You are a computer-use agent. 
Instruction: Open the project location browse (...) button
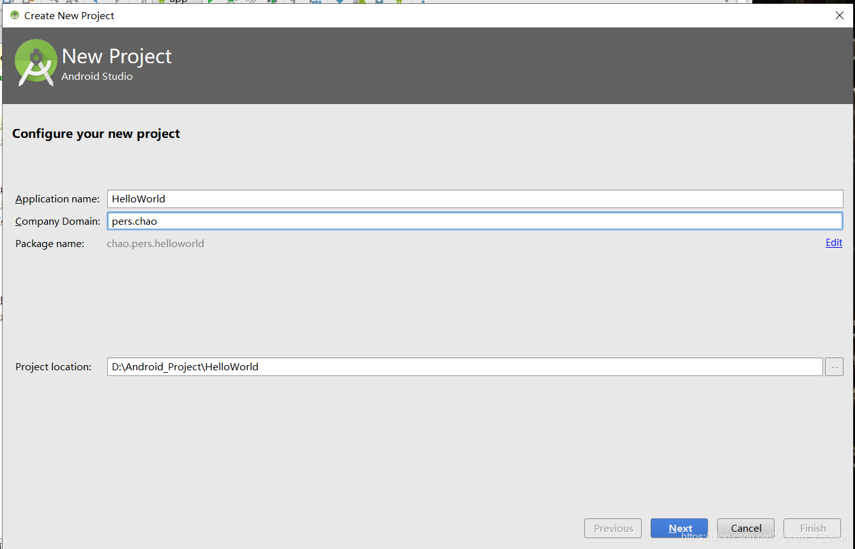[834, 366]
